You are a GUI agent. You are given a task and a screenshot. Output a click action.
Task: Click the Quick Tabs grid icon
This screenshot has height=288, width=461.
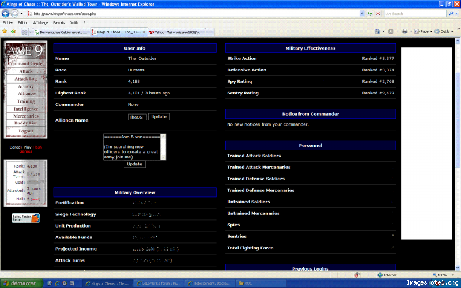(25, 32)
